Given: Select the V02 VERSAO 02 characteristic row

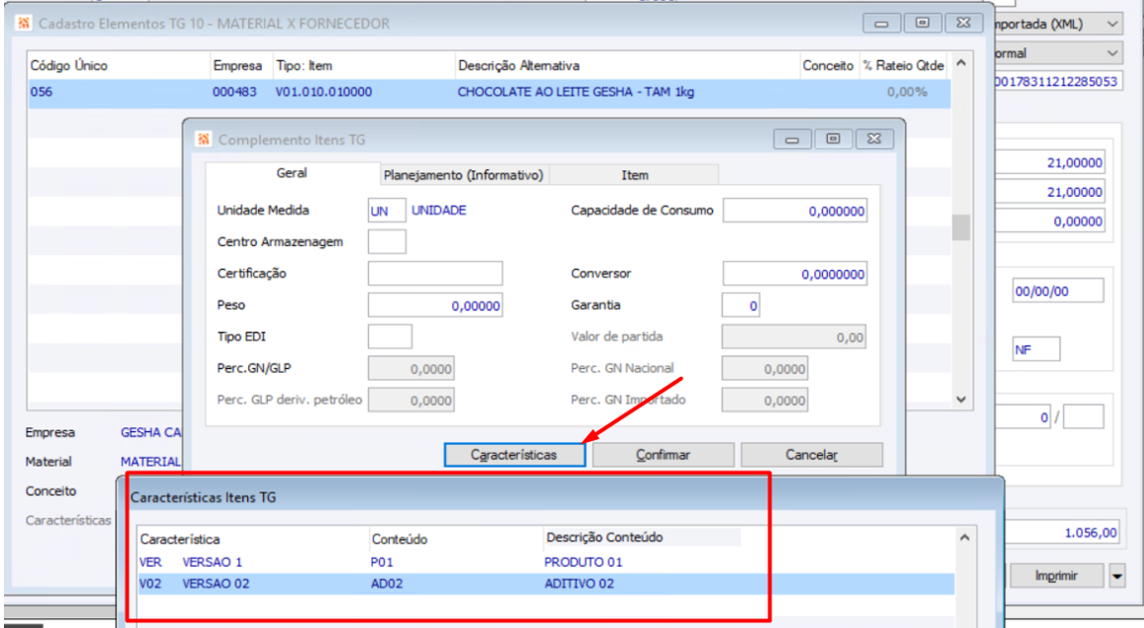Looking at the screenshot, I should point(545,584).
